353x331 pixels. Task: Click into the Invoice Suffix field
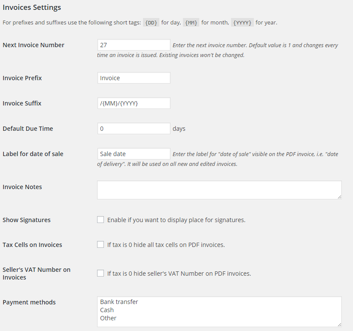(x=134, y=103)
